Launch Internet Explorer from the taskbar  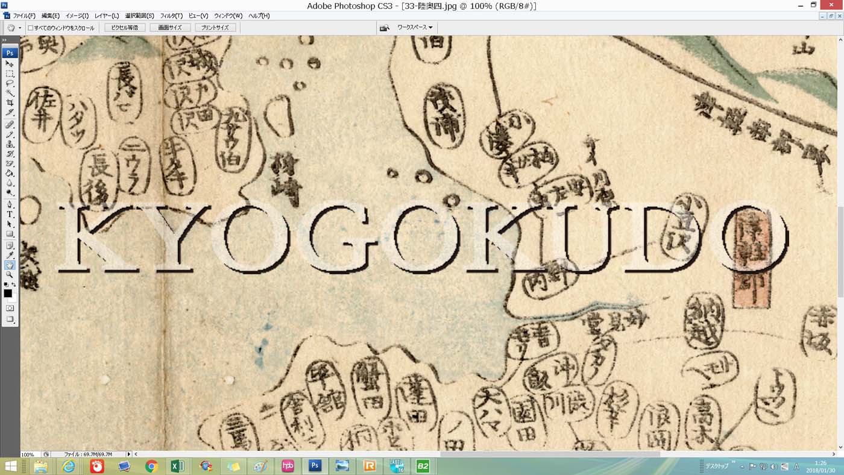pos(69,467)
